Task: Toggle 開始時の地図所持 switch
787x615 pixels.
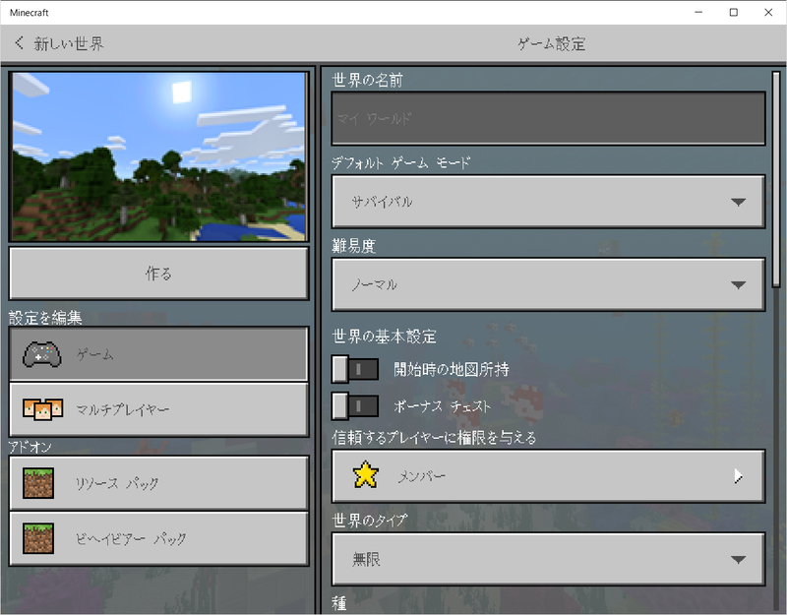Action: tap(355, 369)
